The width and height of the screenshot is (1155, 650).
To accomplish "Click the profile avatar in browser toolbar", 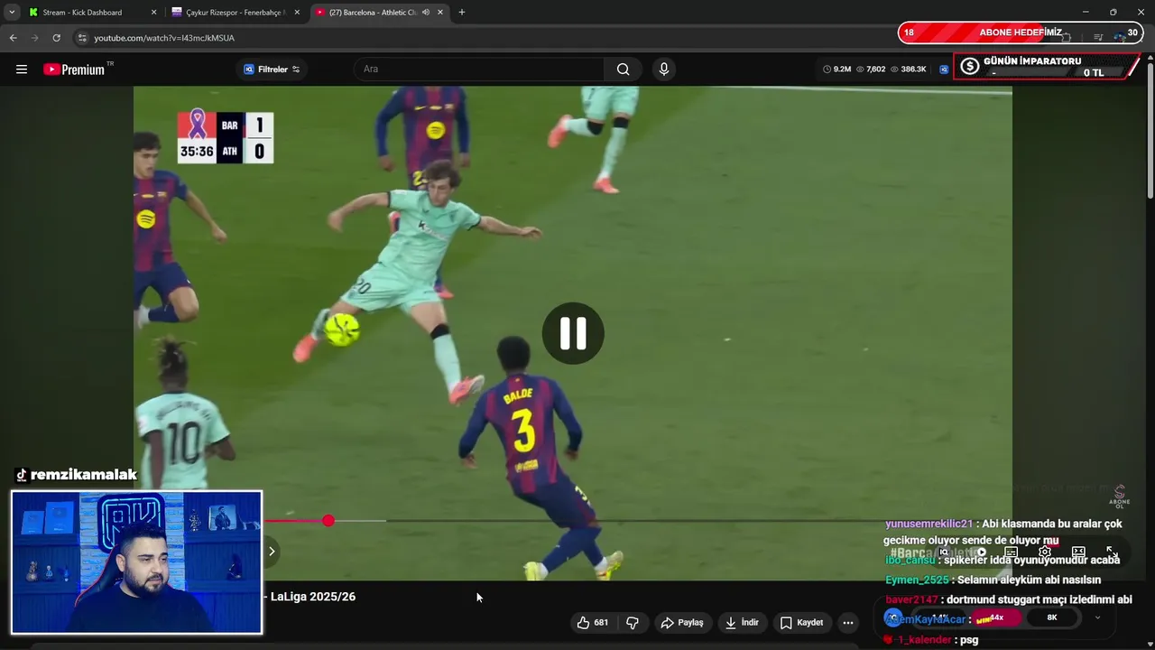I will click(1122, 37).
